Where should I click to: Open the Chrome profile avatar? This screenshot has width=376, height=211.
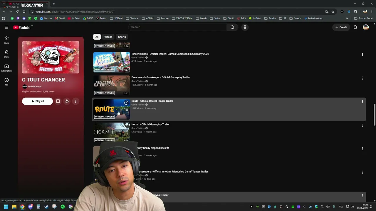[365, 12]
